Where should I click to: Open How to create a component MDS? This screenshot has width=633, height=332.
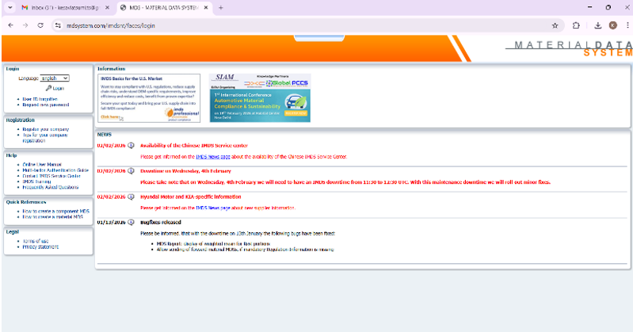coord(55,212)
